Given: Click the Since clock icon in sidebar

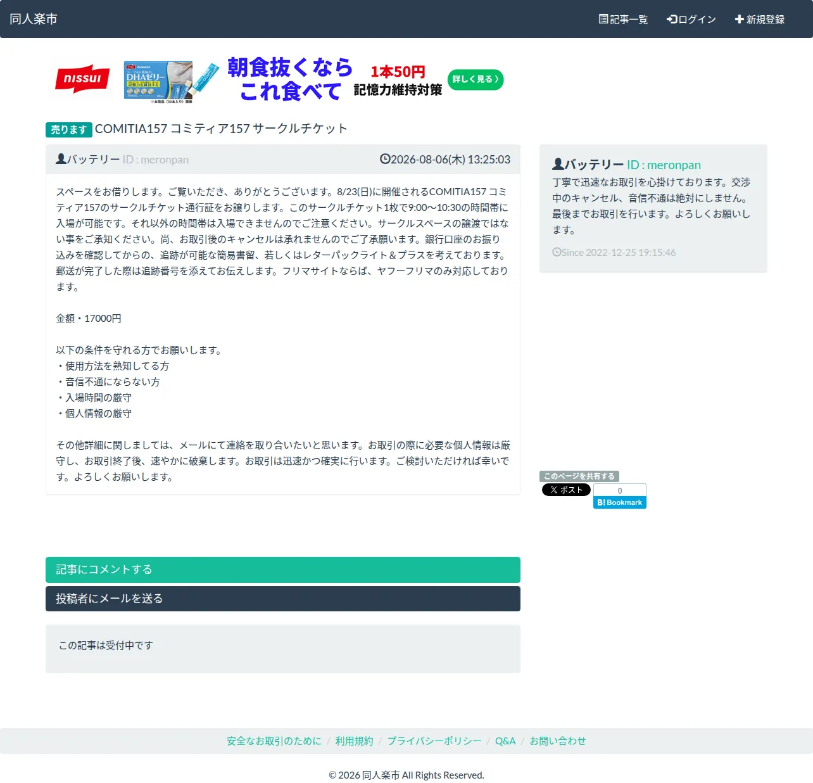Looking at the screenshot, I should point(557,252).
